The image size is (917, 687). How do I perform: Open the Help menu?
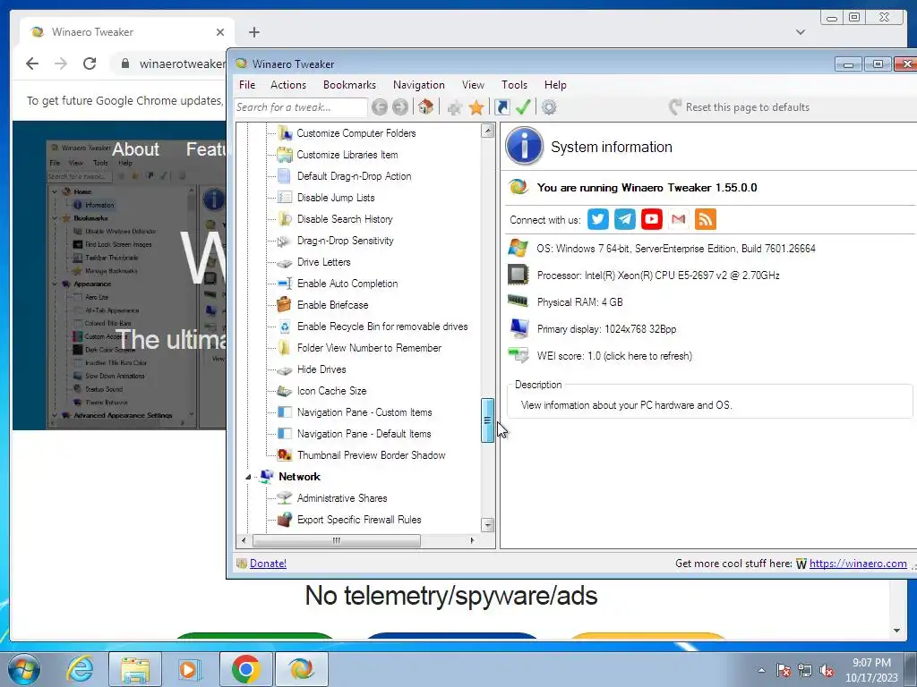[555, 85]
